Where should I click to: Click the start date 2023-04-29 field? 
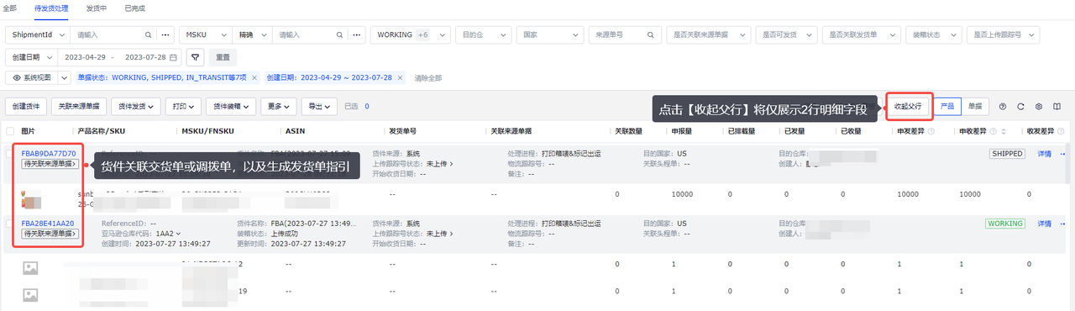(x=84, y=57)
